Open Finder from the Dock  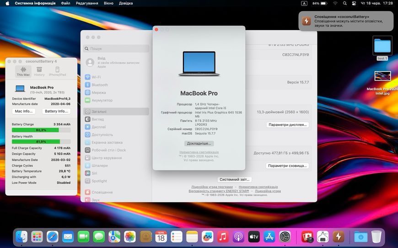click(x=22, y=237)
